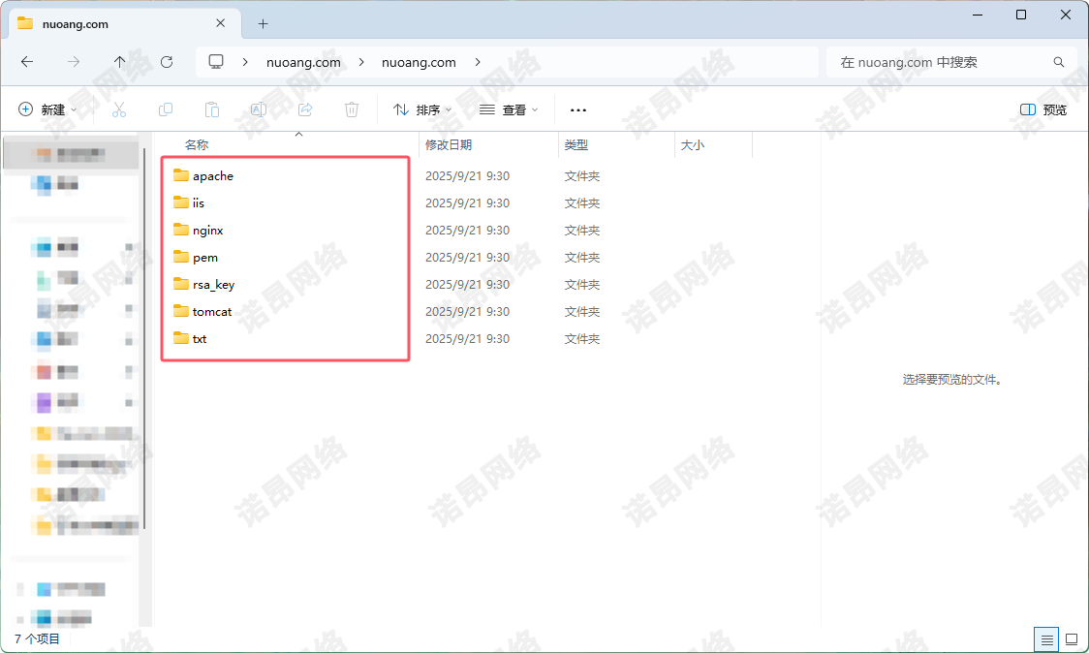The image size is (1089, 653).
Task: Open the 新建 dropdown menu
Action: point(48,110)
